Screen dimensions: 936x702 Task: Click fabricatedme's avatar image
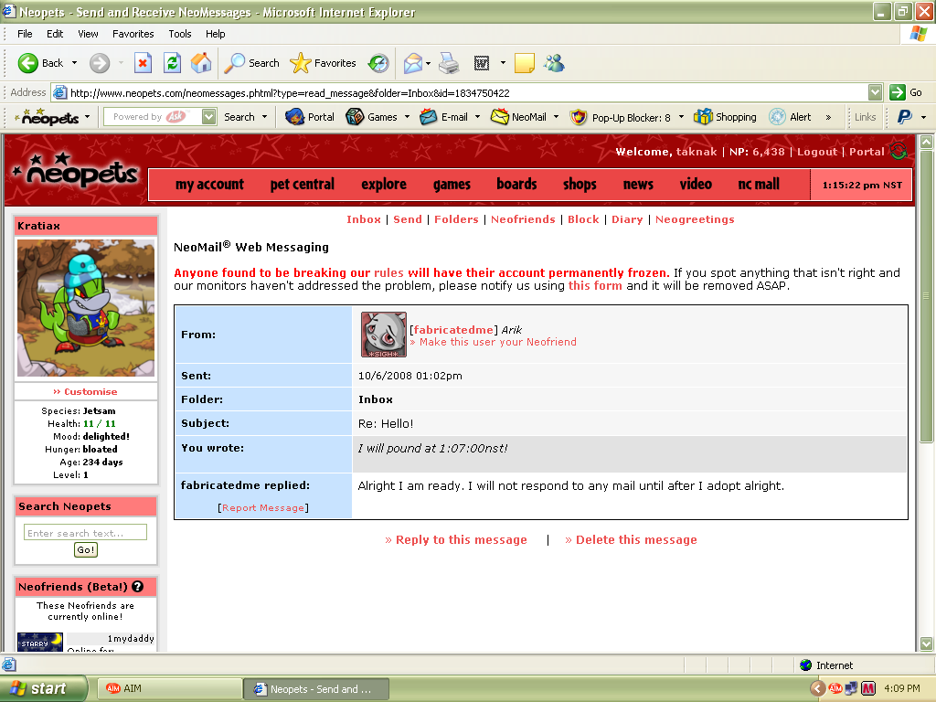384,335
